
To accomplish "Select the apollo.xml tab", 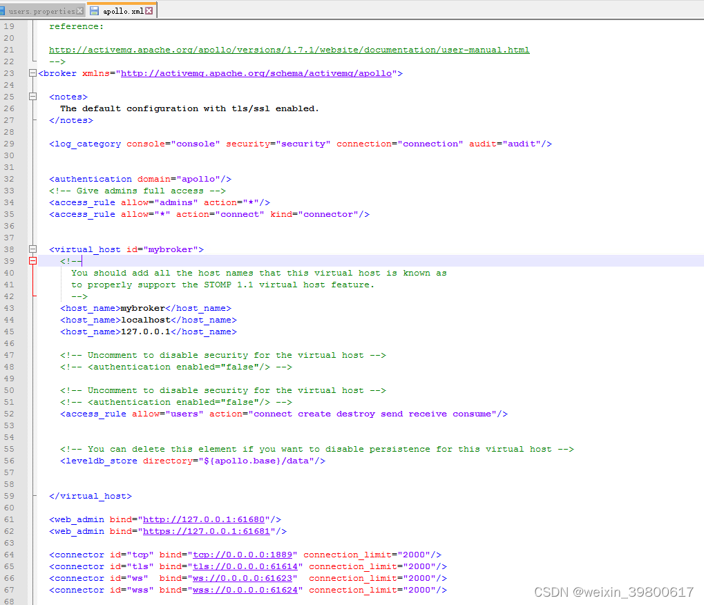I will [122, 10].
